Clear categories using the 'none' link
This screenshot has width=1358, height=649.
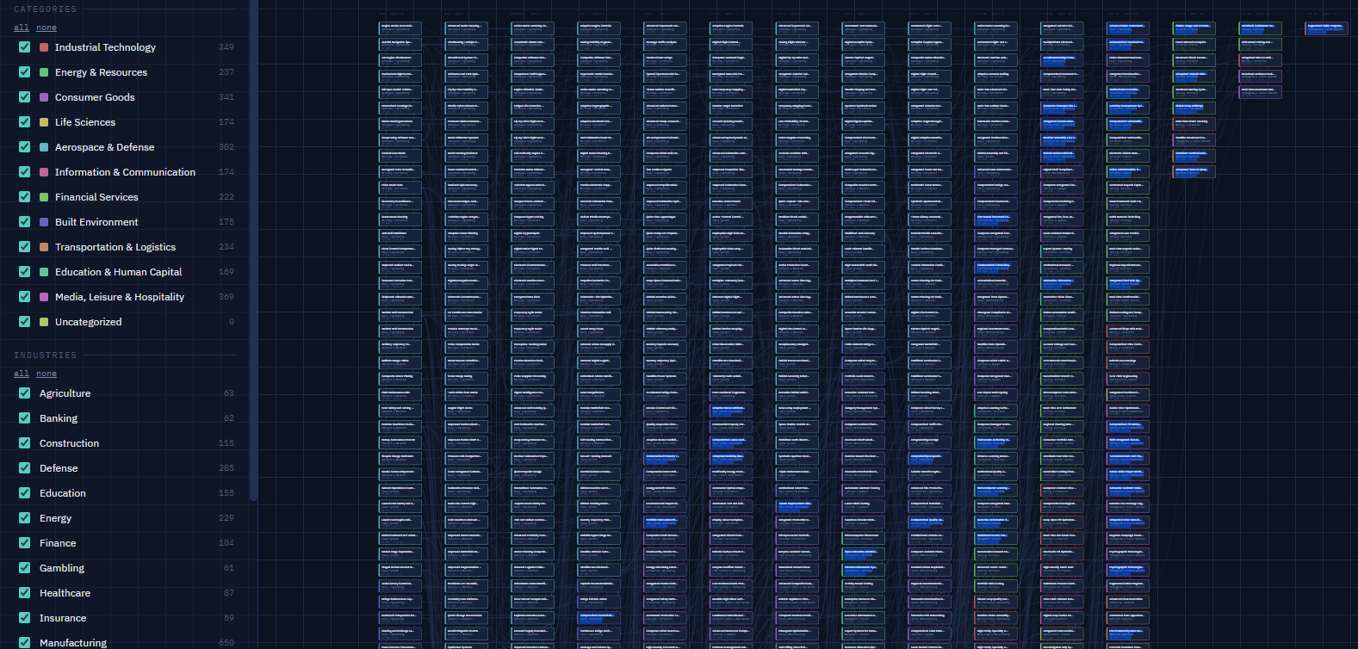click(47, 28)
